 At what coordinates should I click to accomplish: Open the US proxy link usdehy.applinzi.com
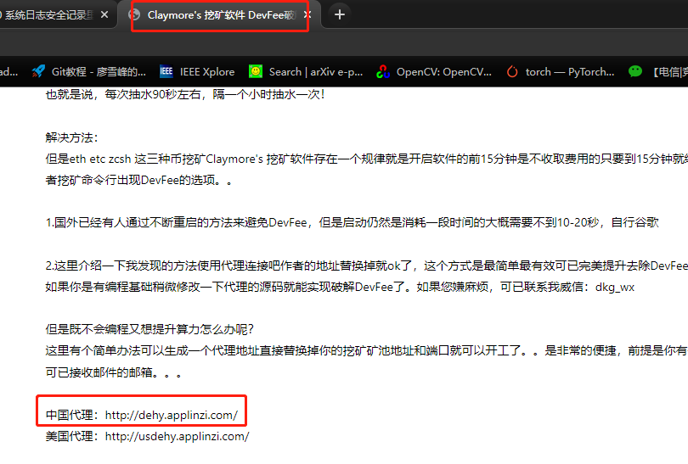coord(178,436)
